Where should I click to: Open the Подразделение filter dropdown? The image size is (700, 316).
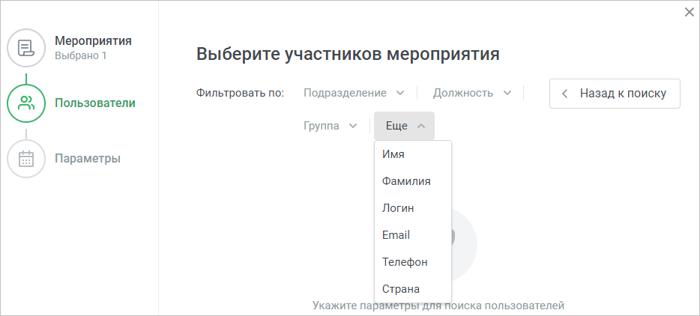(354, 93)
